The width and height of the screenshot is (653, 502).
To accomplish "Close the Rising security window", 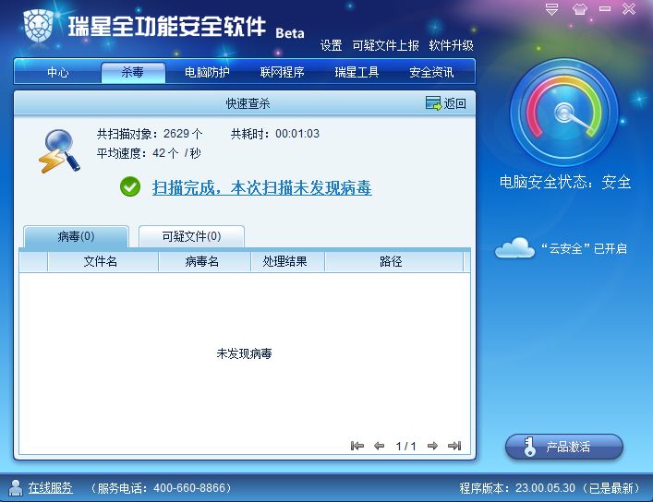I will point(628,8).
